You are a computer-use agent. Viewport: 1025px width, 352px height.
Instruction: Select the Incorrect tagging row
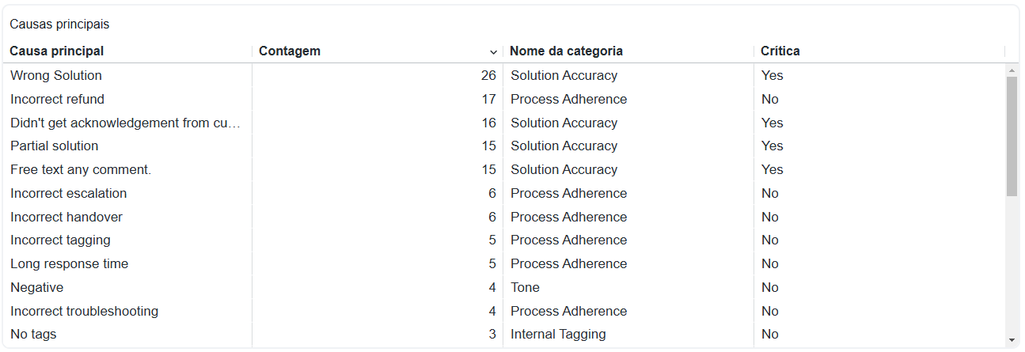click(x=507, y=240)
